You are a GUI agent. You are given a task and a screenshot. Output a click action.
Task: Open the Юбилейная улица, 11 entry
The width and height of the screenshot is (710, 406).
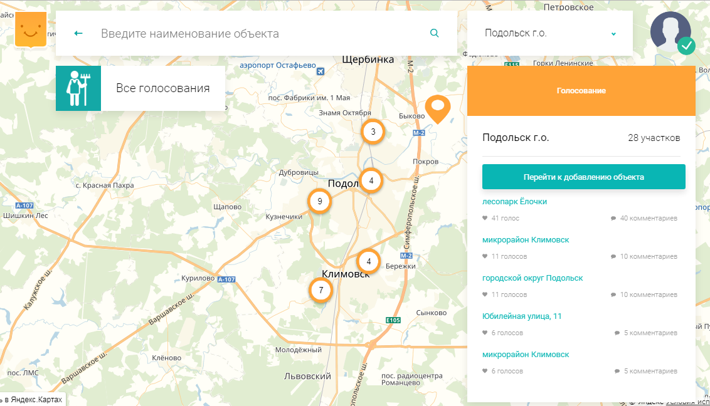click(x=521, y=316)
